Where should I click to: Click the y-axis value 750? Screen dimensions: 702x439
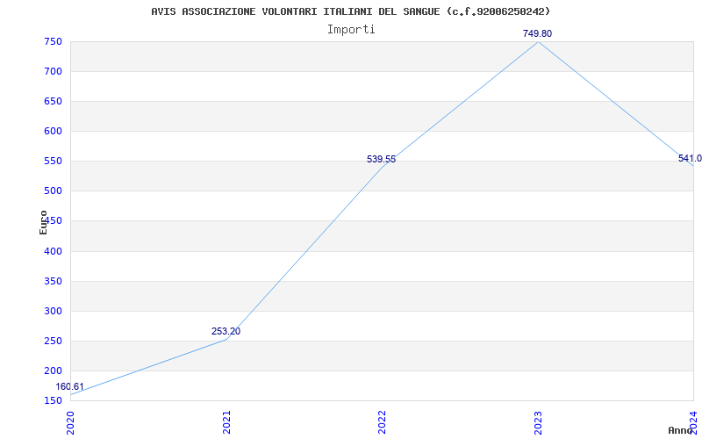pos(53,41)
